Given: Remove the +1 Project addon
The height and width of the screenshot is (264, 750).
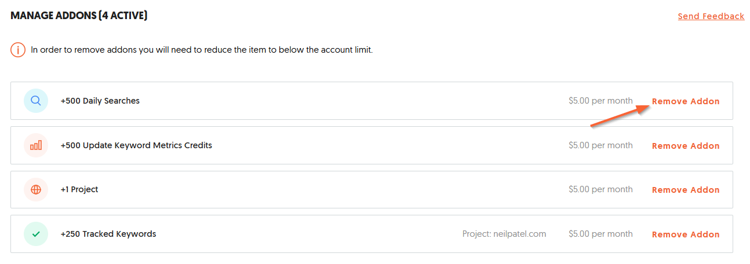Looking at the screenshot, I should pyautogui.click(x=686, y=190).
